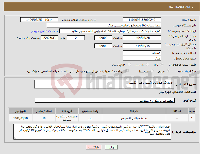The height and width of the screenshot is (154, 200).
Task: Click the item code cell showing --
Action: (177, 118)
